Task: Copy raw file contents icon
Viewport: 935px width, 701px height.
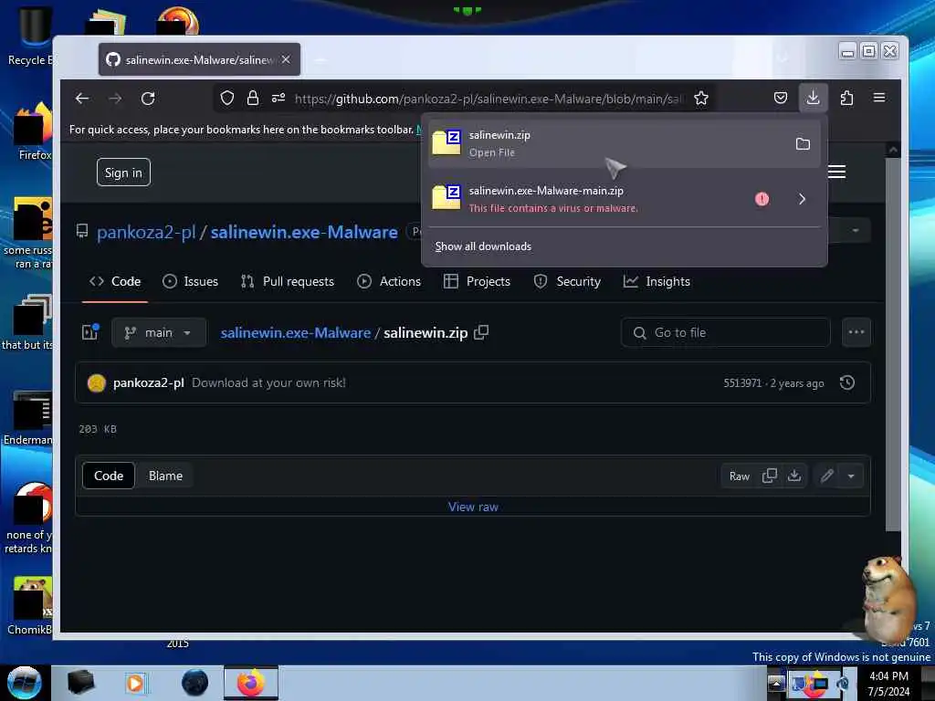Action: (x=769, y=476)
